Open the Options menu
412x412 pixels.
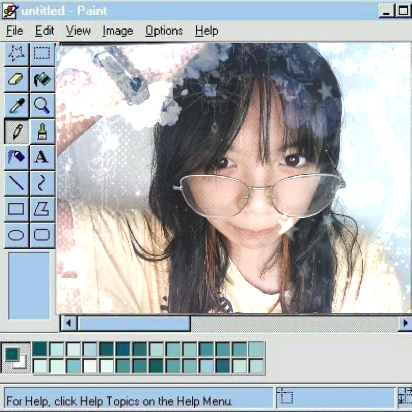(x=164, y=31)
